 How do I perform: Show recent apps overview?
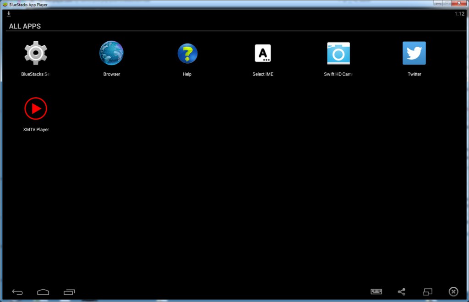point(69,291)
